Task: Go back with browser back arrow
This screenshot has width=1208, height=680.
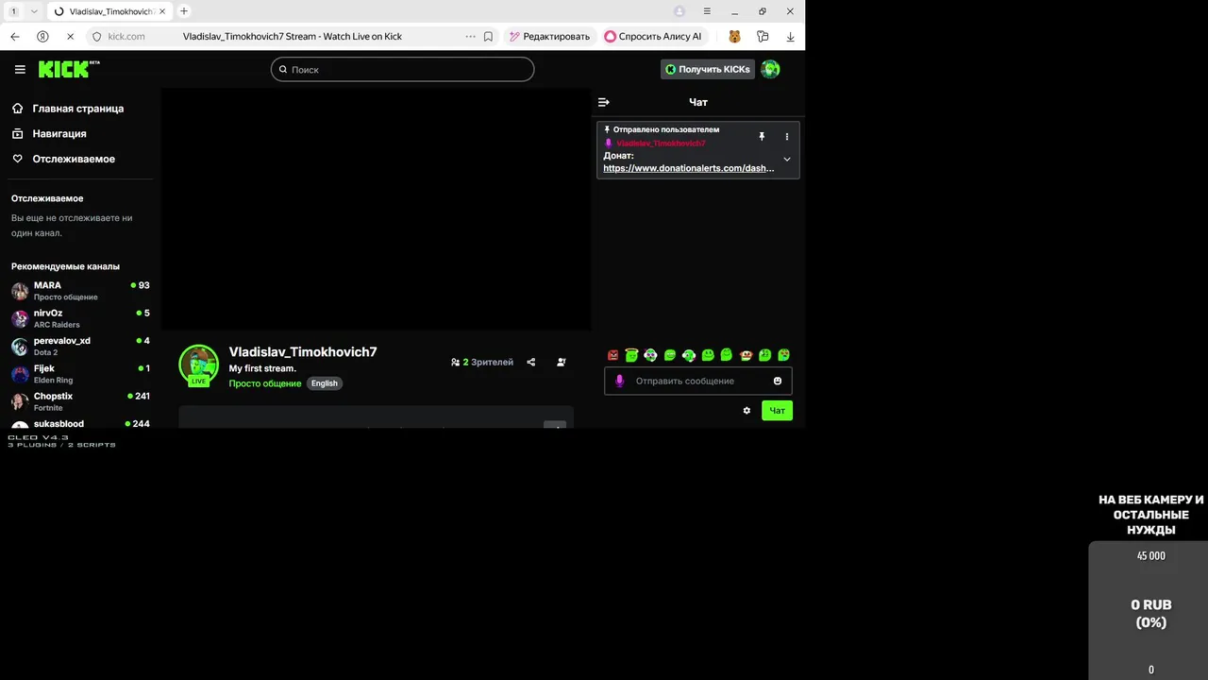Action: tap(14, 36)
